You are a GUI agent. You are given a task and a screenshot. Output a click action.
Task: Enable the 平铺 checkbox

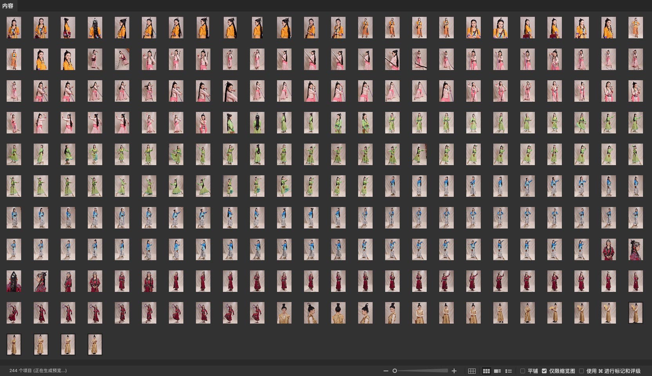(522, 371)
